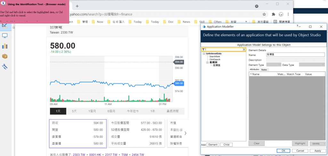Click the element Name input field
The image size is (328, 156).
pyautogui.click(x=295, y=55)
